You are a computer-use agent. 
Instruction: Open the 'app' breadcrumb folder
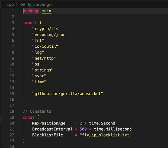10,4
